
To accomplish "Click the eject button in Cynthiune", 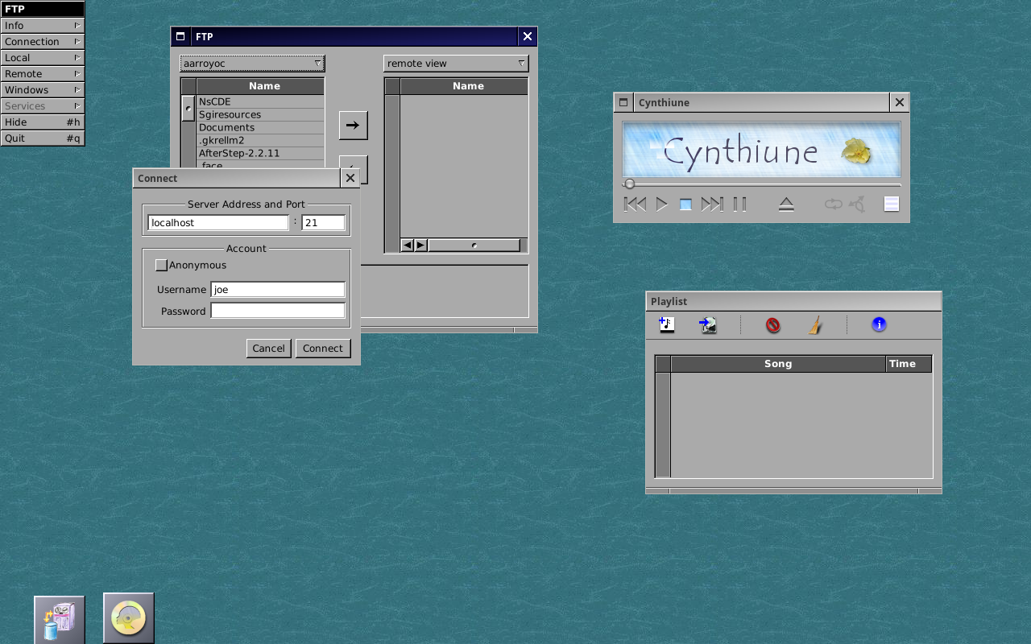I will [x=786, y=204].
